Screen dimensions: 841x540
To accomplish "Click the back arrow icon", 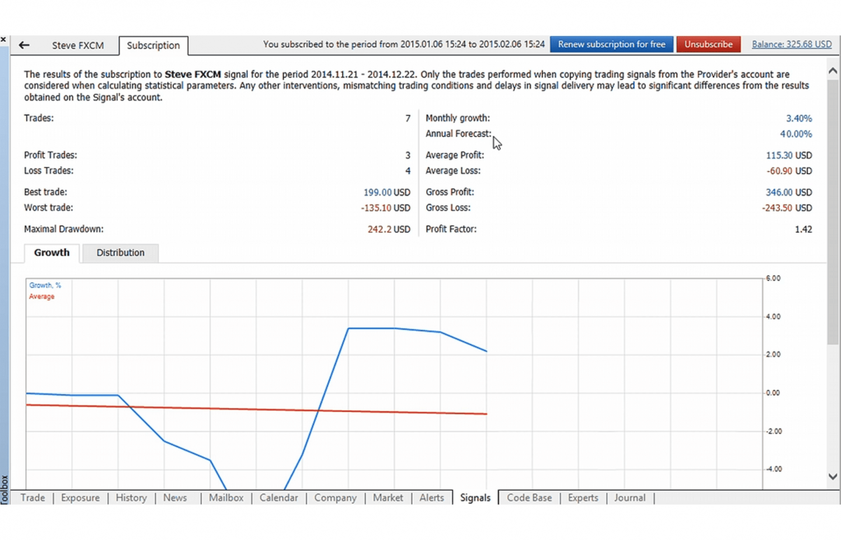I will pos(24,45).
